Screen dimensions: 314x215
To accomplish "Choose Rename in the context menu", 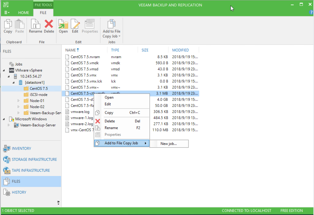I will pos(122,128).
